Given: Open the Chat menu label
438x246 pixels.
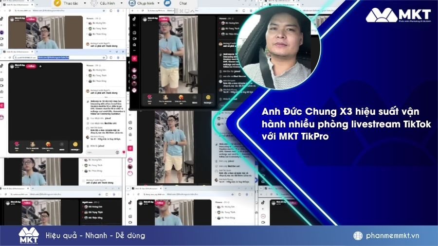Looking at the screenshot, I should pyautogui.click(x=183, y=3).
